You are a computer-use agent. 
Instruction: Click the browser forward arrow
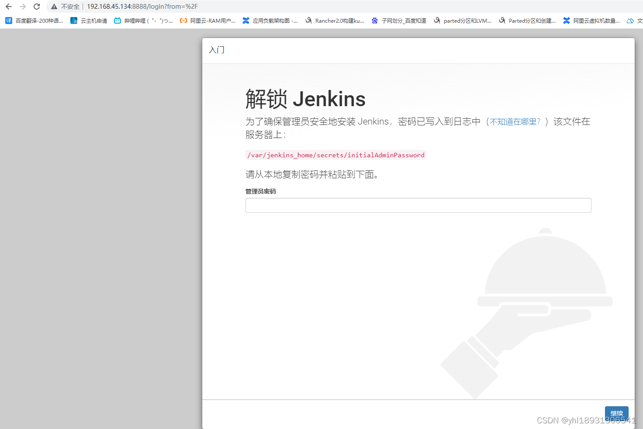coord(23,7)
